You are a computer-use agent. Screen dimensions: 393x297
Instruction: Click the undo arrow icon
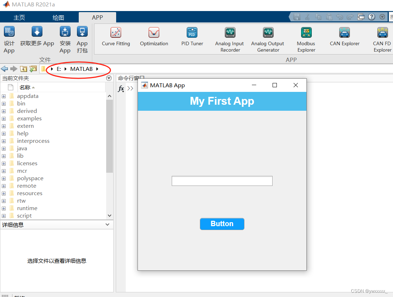(x=340, y=17)
